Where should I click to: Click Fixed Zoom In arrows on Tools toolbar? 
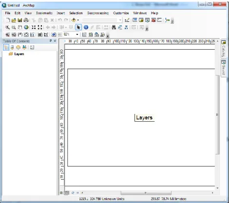(x=34, y=27)
